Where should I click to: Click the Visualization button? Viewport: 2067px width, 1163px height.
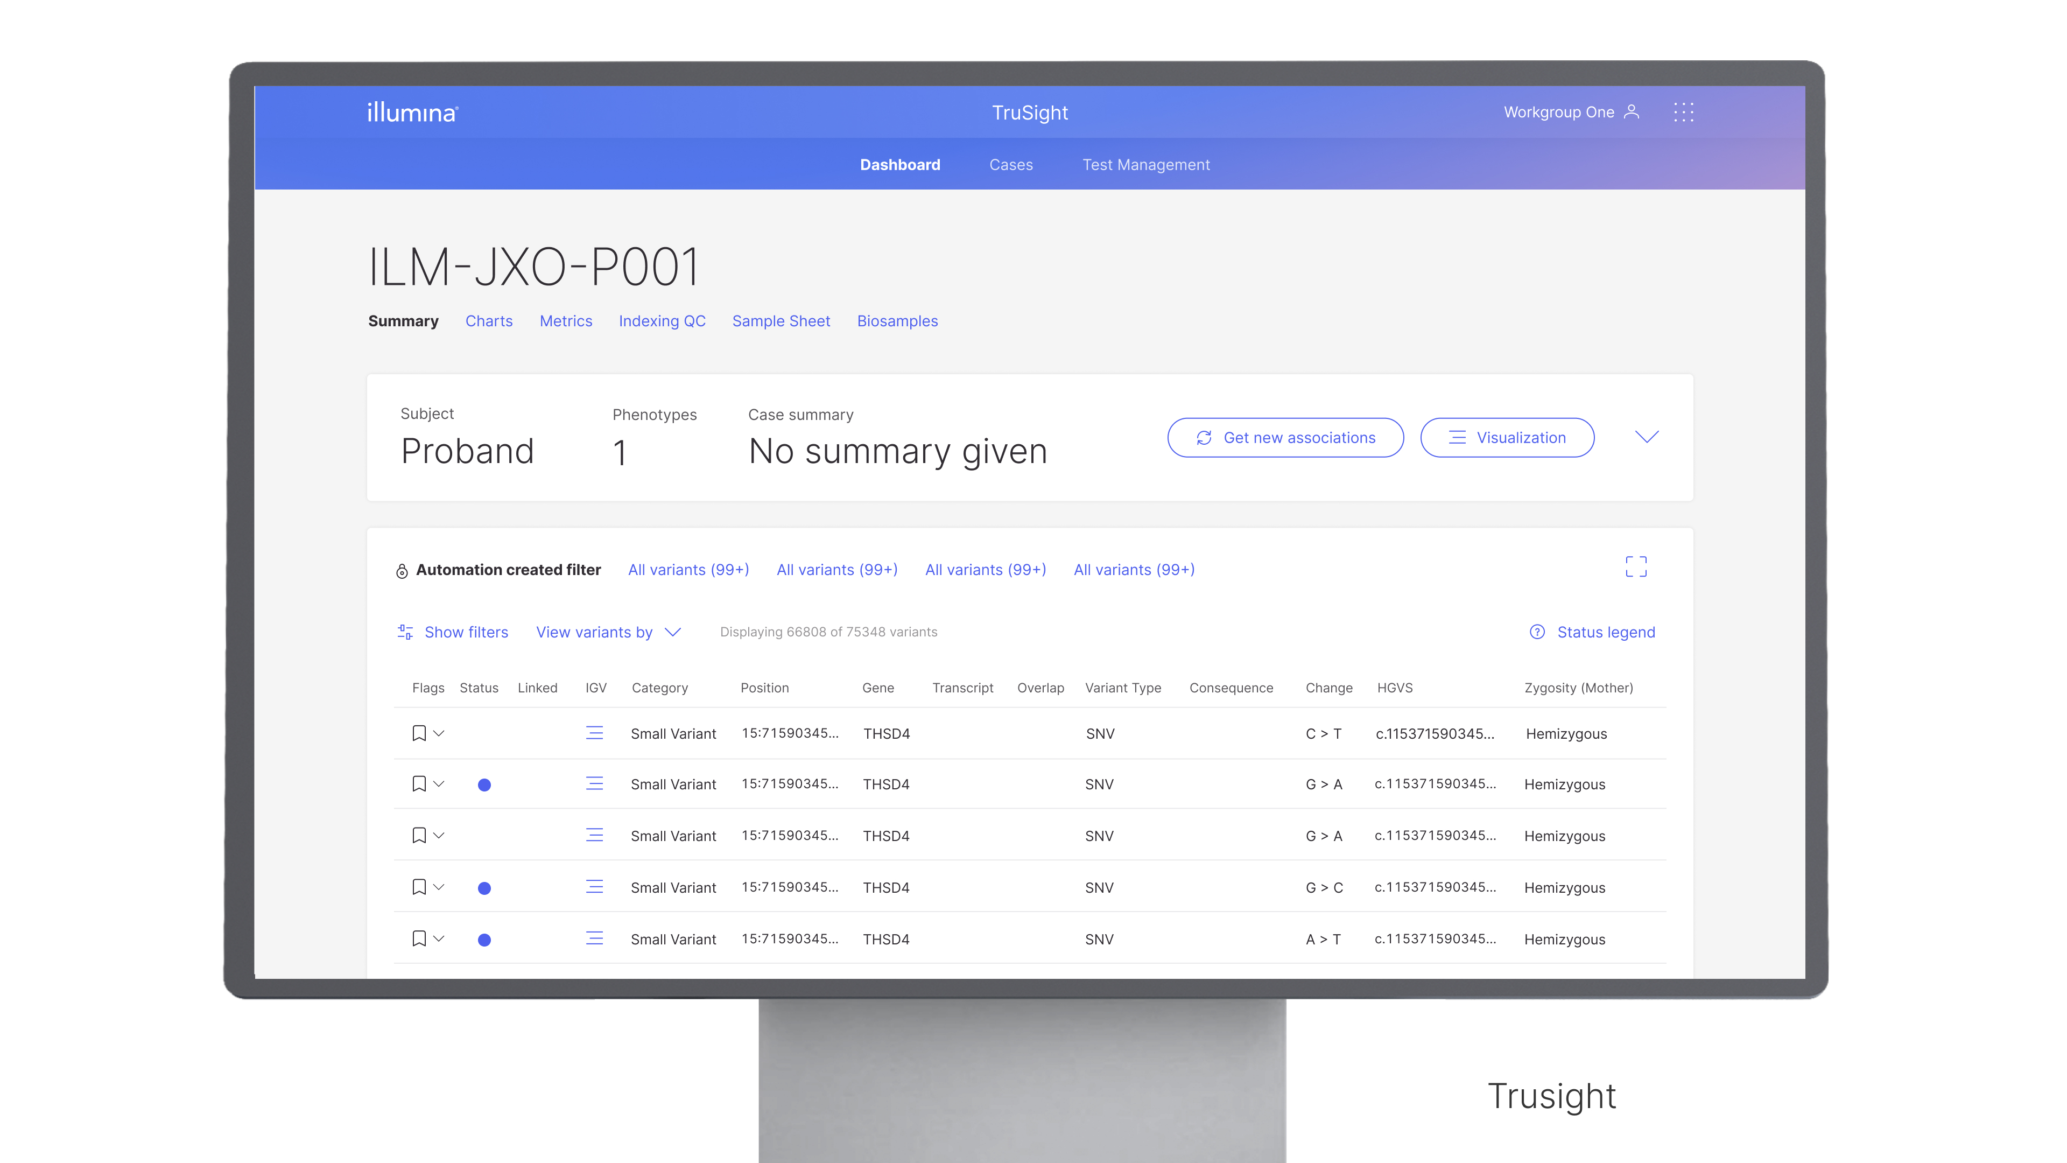click(x=1507, y=437)
